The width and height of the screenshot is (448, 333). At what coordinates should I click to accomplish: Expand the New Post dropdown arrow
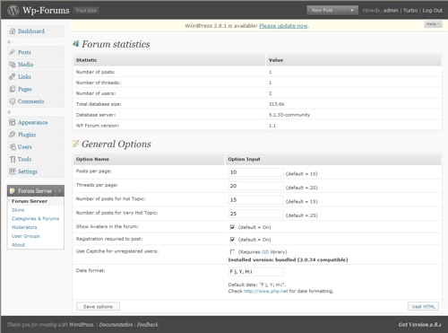[352, 10]
